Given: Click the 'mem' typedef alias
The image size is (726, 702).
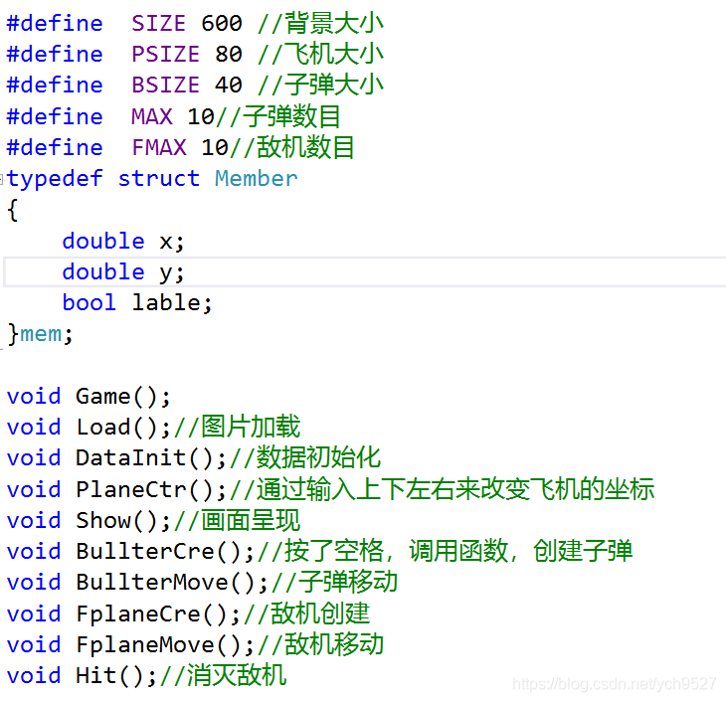Looking at the screenshot, I should pyautogui.click(x=41, y=334).
